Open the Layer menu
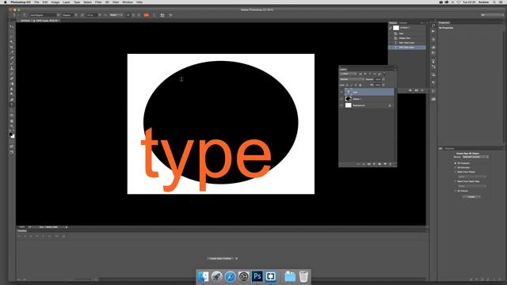Viewport: 507px width, 285px height. tap(67, 2)
